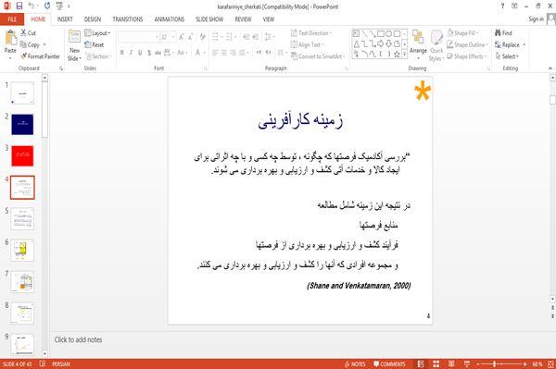Click the zoom slider handle
This screenshot has width=556, height=369.
coord(494,363)
